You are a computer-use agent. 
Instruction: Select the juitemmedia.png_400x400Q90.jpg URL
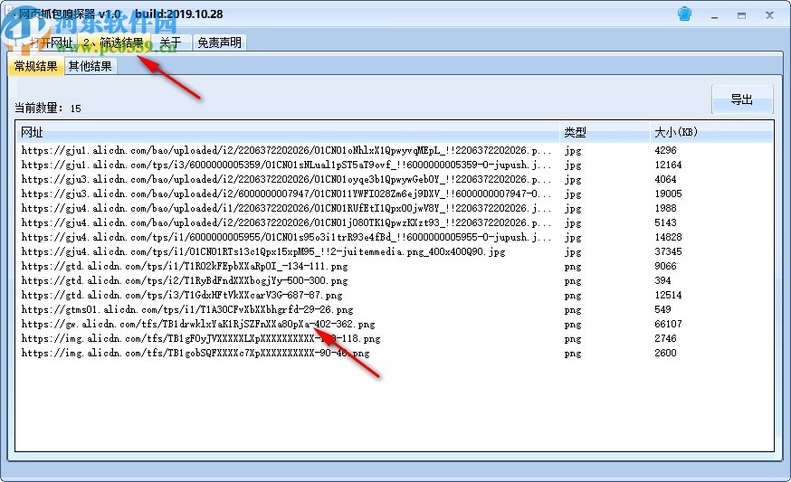[x=263, y=251]
